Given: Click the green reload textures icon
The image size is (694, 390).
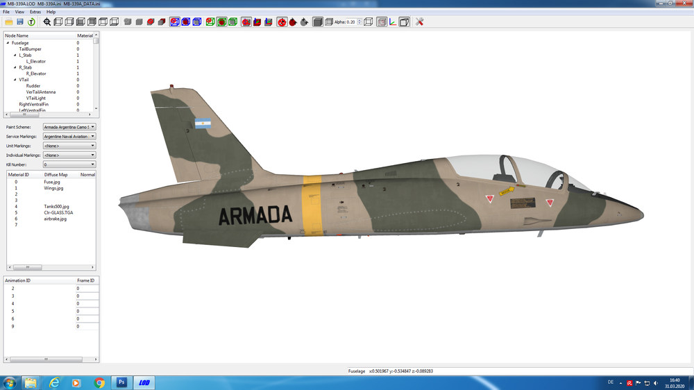Looking at the screenshot, I should 31,22.
